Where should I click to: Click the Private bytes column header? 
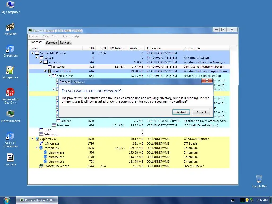click(x=135, y=48)
